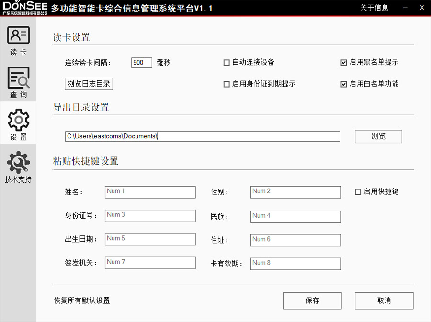Click the 浏览日志目录 button
431x322 pixels.
[x=88, y=83]
